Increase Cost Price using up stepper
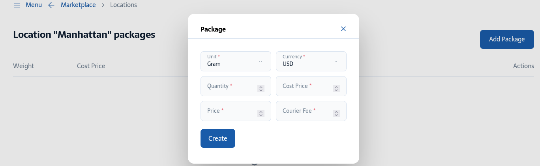 point(336,87)
